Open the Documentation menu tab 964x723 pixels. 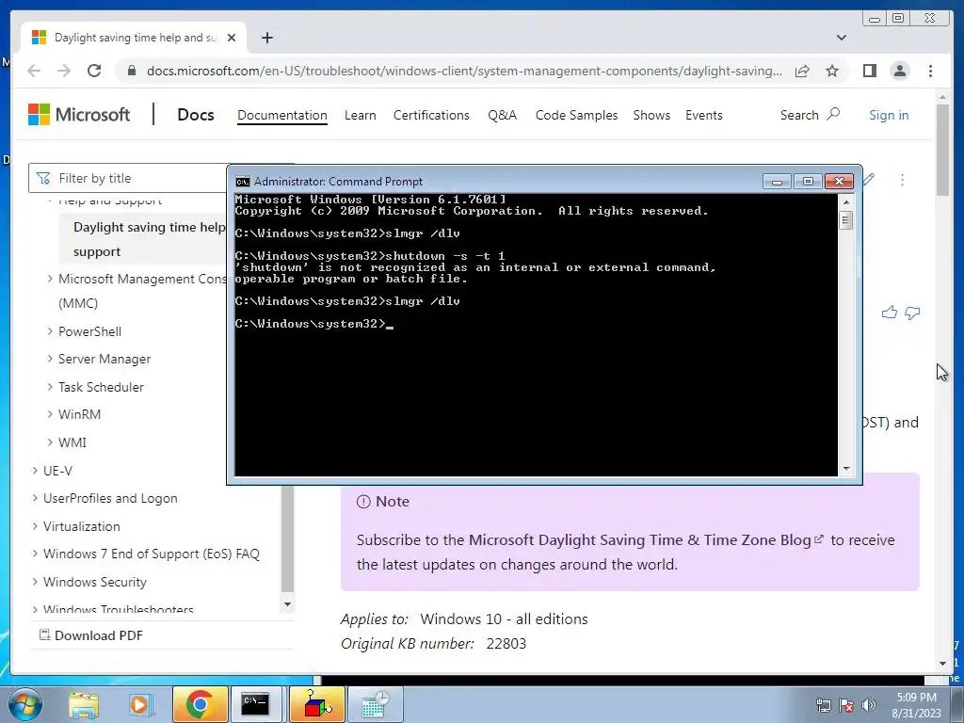tap(282, 115)
